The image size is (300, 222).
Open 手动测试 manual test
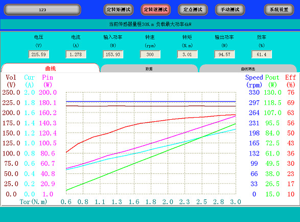coord(230,10)
